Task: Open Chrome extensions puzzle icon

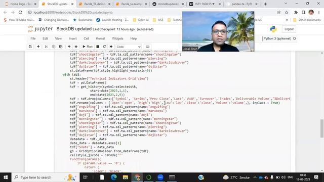Action: (296, 12)
